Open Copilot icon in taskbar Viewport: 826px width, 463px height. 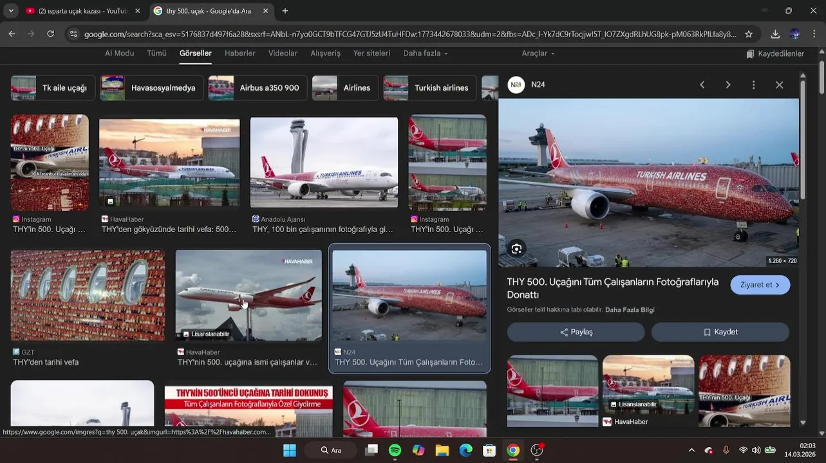(x=418, y=450)
